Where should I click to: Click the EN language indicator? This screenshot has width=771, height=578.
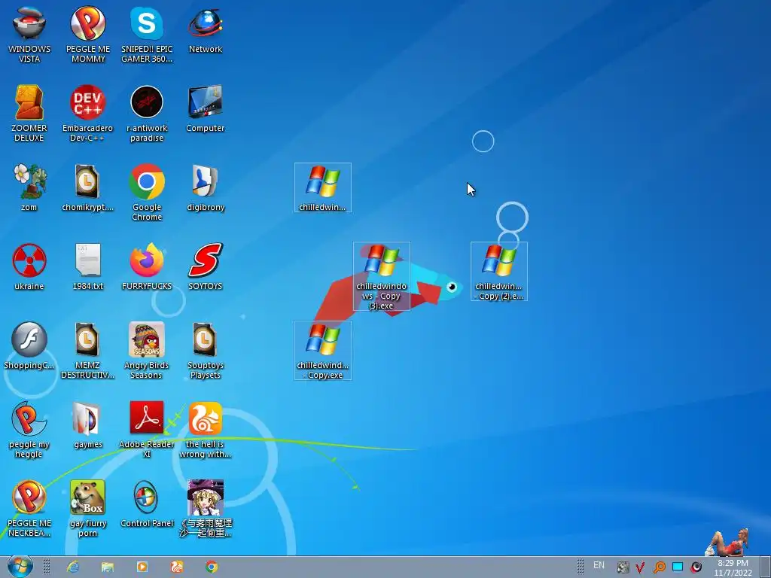point(599,565)
